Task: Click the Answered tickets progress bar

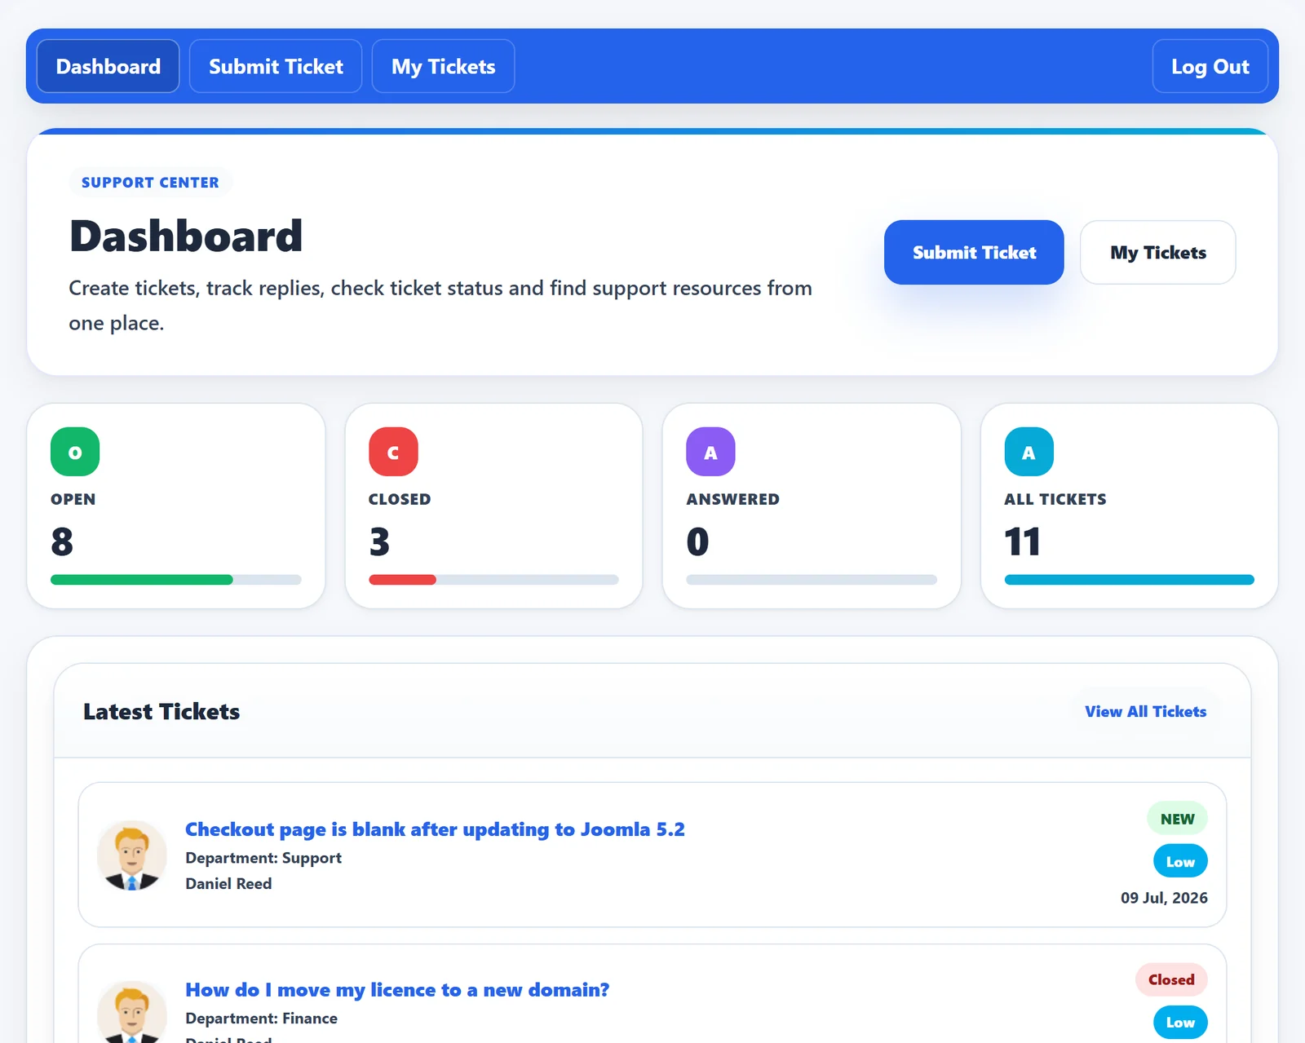Action: click(x=812, y=580)
